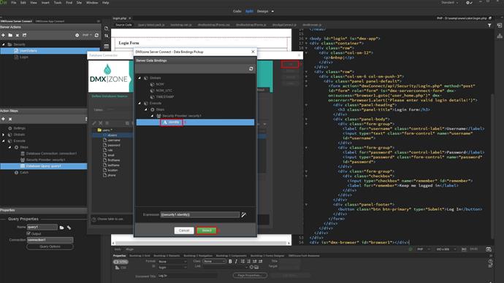The width and height of the screenshot is (504, 283).
Task: Expand Globals node in Action Steps
Action: tap(4, 135)
